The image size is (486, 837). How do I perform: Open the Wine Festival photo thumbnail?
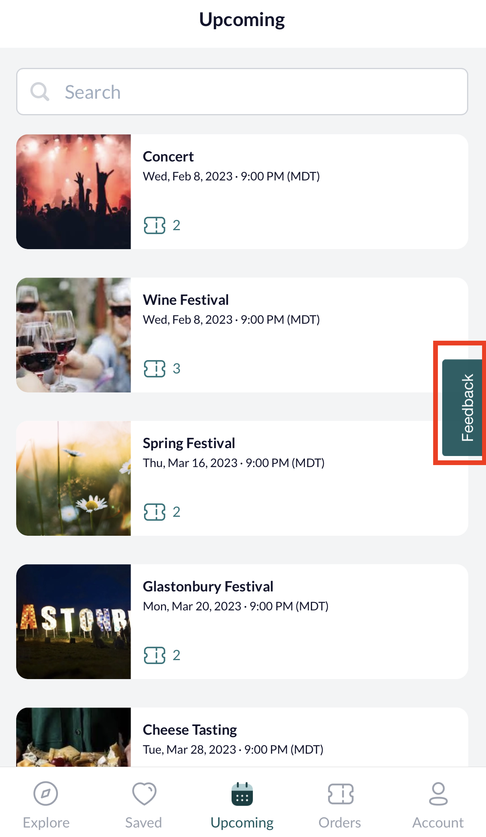[x=73, y=335]
